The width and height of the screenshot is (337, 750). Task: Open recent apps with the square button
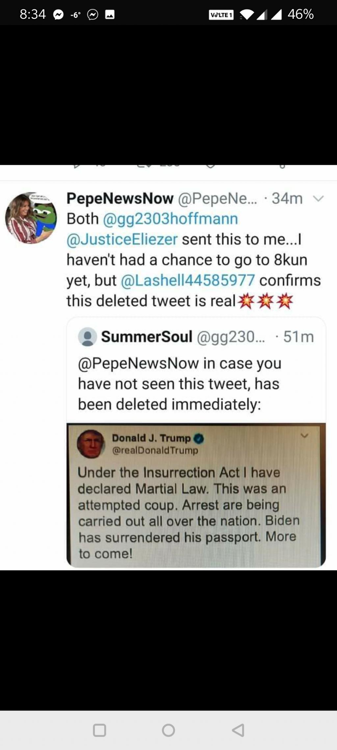(99, 730)
